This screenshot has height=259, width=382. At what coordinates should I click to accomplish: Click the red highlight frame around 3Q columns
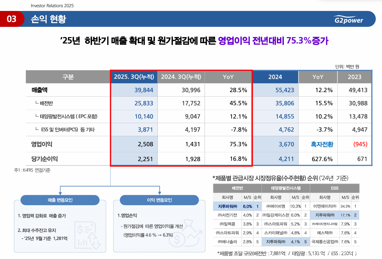point(181,71)
